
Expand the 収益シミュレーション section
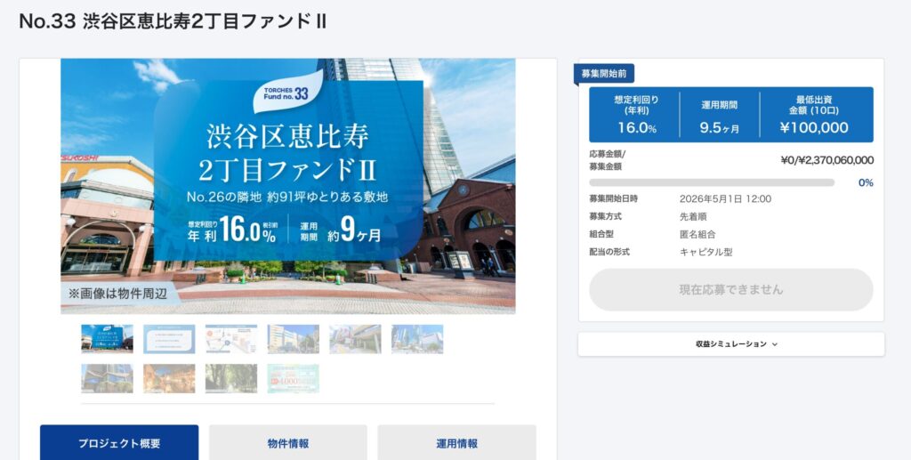[730, 344]
